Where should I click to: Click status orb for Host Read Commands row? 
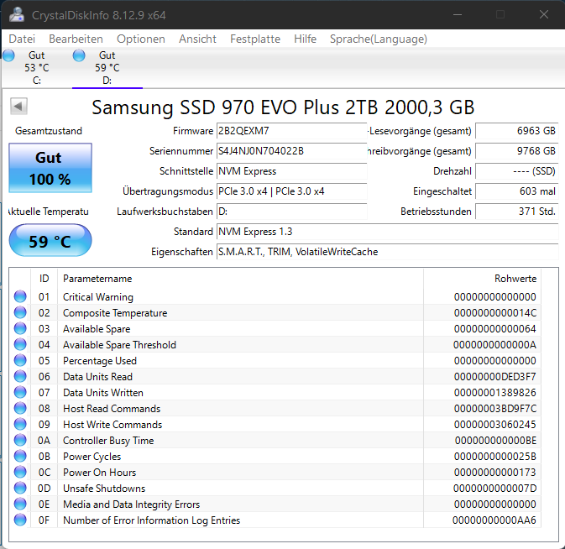(20, 408)
